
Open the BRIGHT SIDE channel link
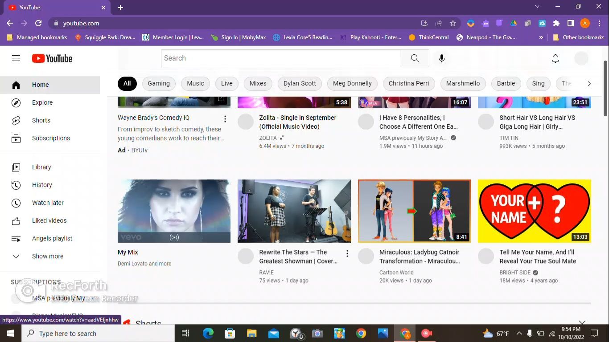coord(515,273)
